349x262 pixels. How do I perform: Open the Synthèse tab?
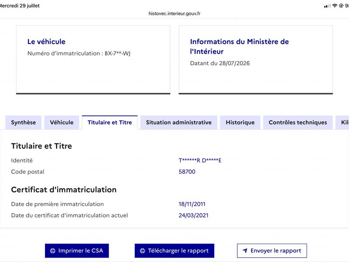coord(24,122)
